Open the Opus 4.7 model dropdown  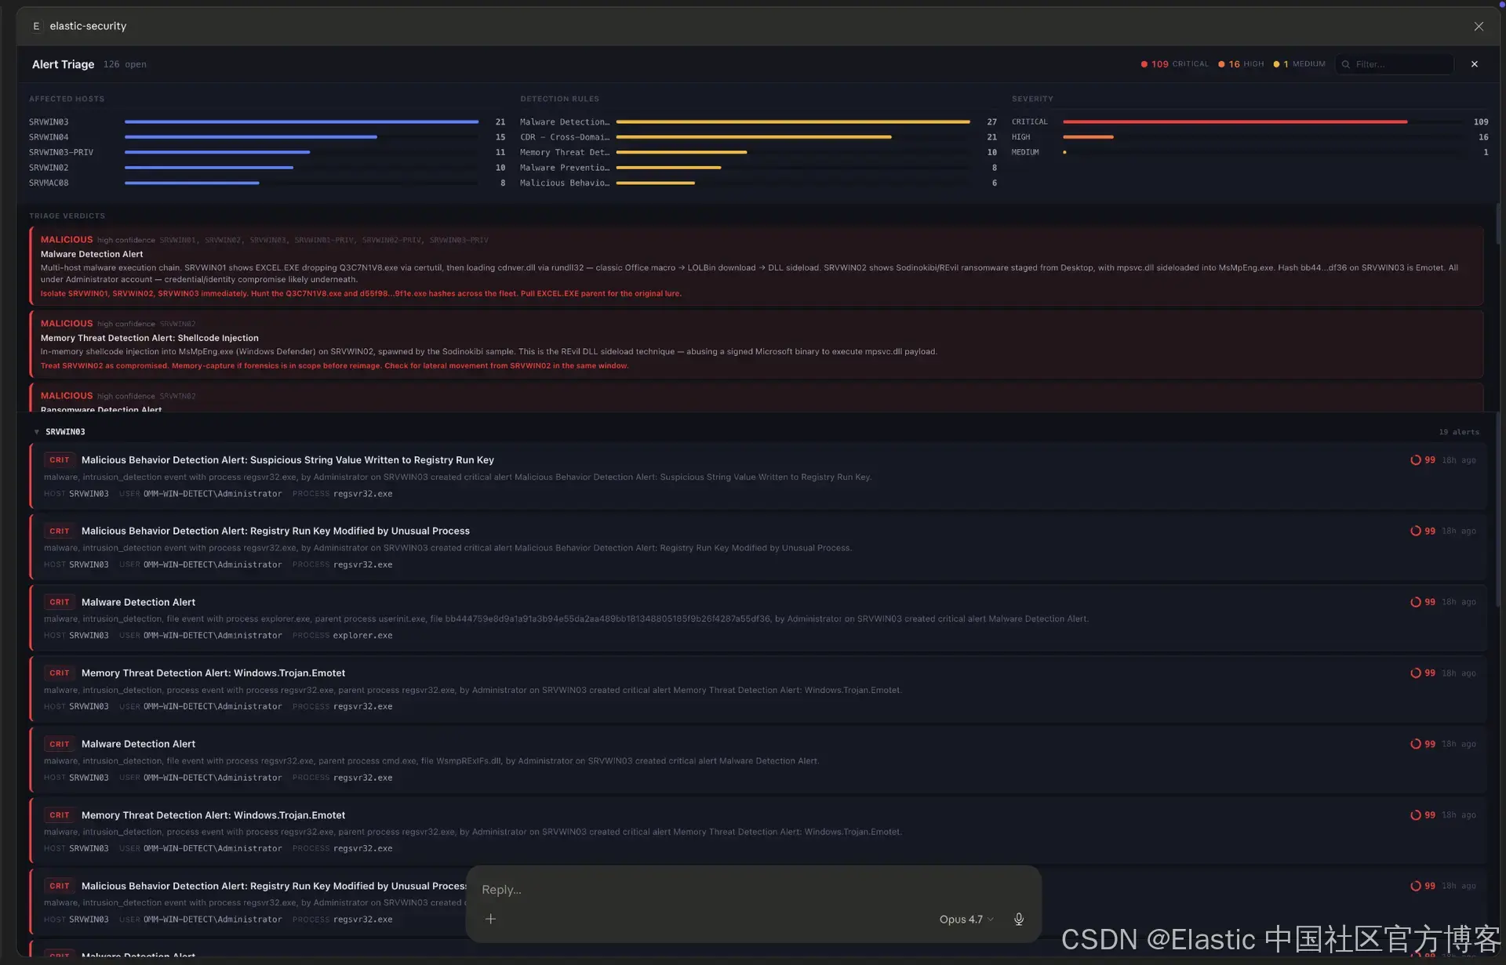[x=966, y=919]
